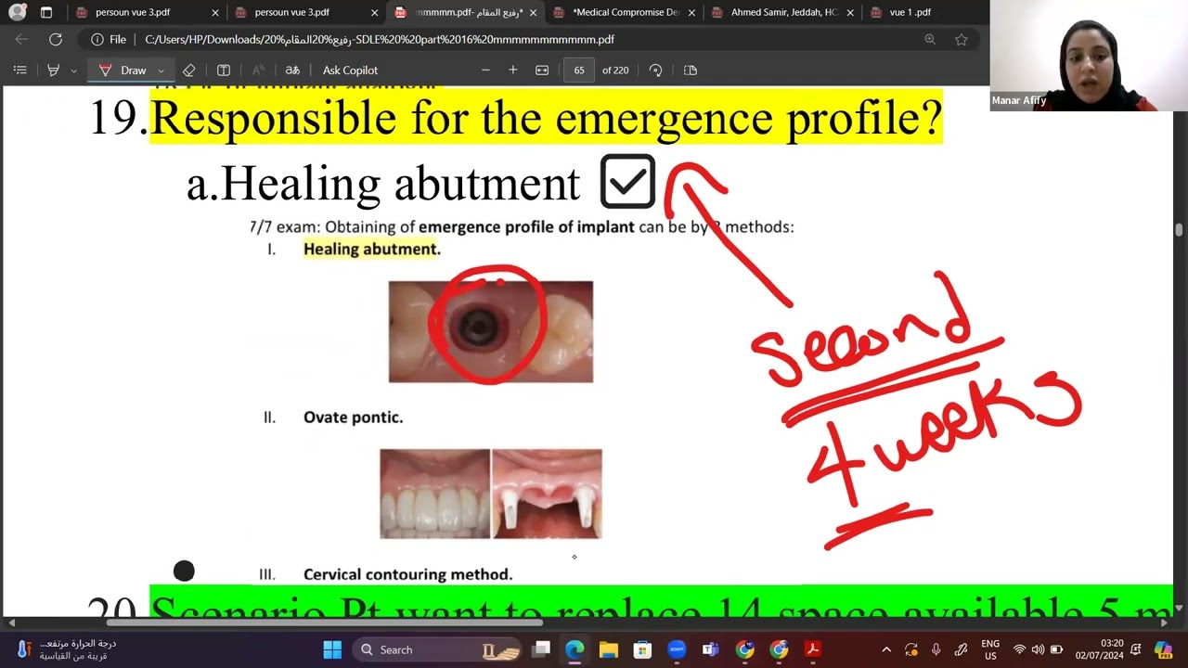Image resolution: width=1188 pixels, height=668 pixels.
Task: Go back in the browser
Action: (x=21, y=39)
